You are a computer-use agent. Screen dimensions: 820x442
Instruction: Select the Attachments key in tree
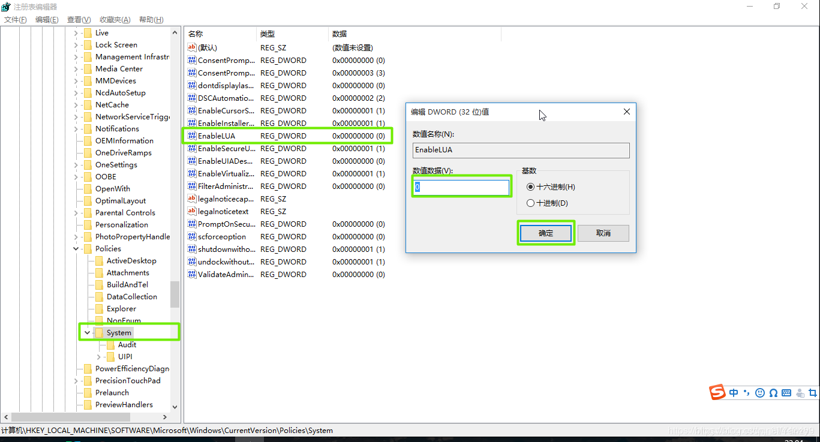click(x=128, y=273)
